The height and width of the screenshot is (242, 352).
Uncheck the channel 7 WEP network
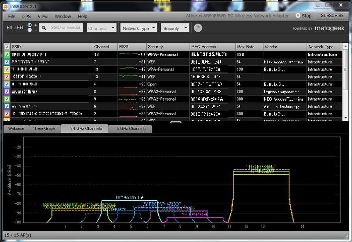(x=7, y=62)
